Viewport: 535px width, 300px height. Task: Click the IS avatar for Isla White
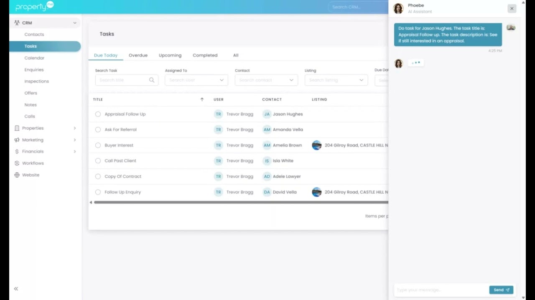[267, 161]
